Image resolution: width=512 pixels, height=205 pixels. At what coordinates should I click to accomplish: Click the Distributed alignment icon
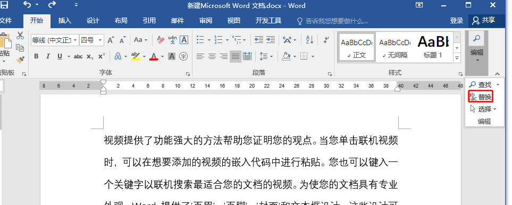[x=247, y=56]
